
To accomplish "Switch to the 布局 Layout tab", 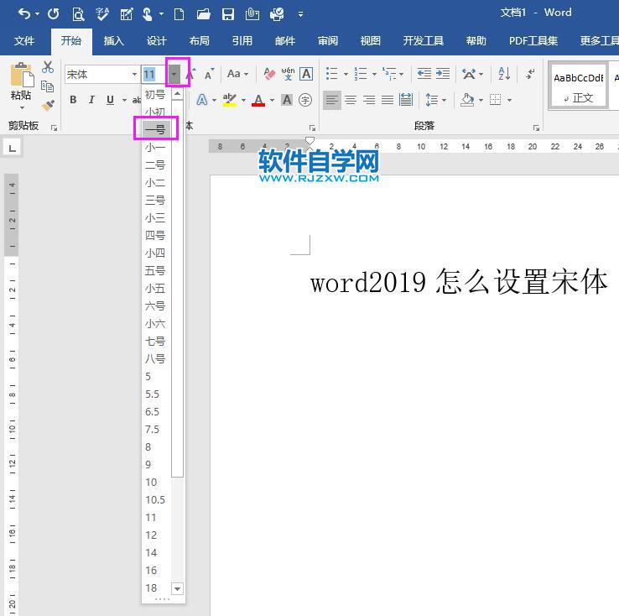I will (x=199, y=40).
